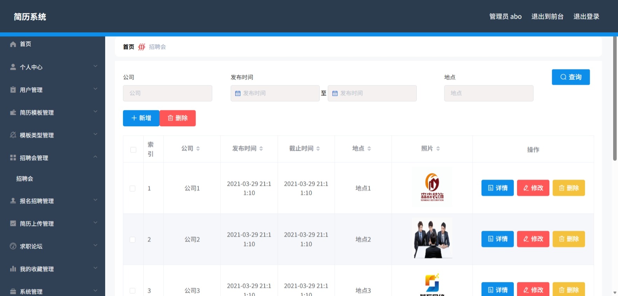Click the 查询 search button
This screenshot has height=296, width=618.
pyautogui.click(x=571, y=77)
